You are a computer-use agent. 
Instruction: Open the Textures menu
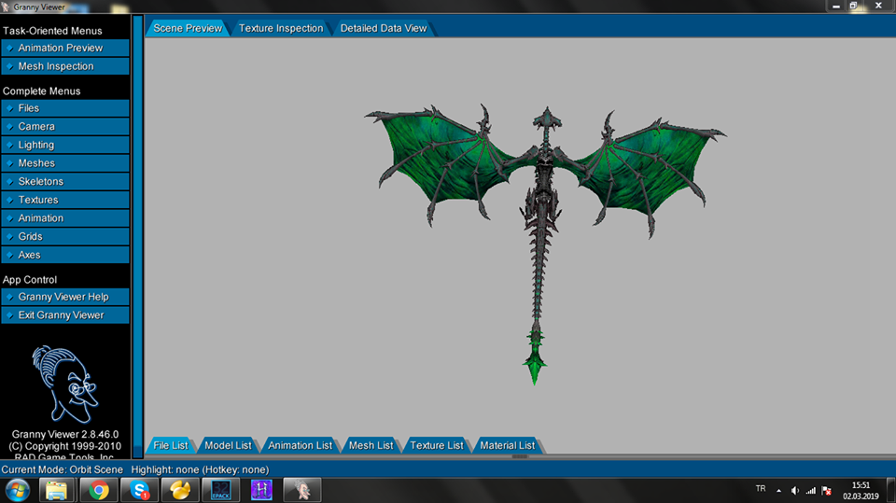click(x=65, y=200)
